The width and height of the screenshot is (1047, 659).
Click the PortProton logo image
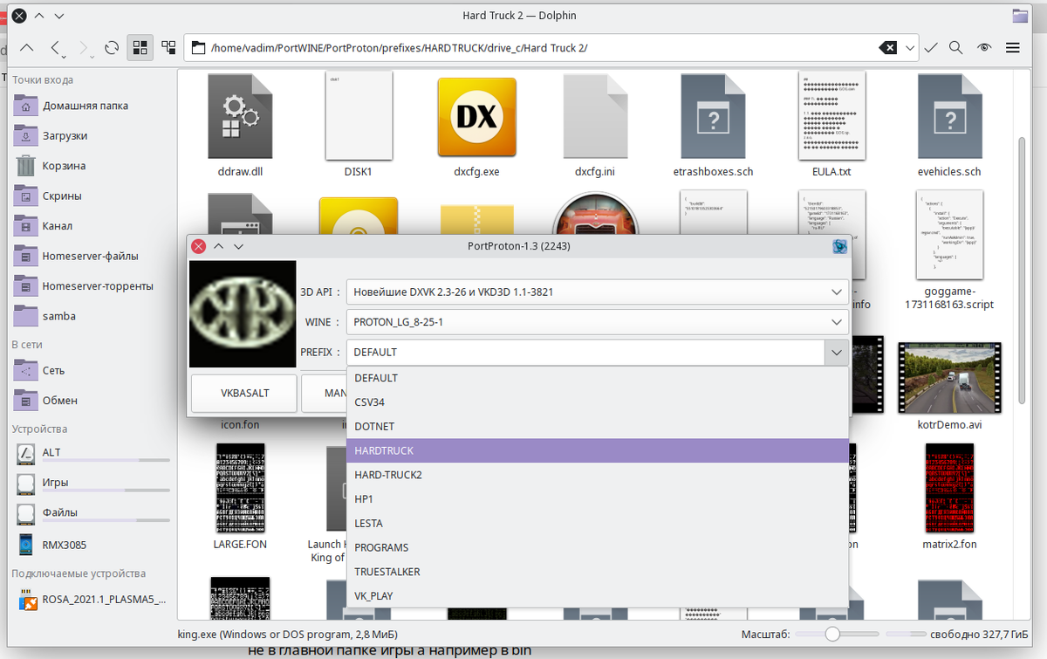click(x=243, y=313)
